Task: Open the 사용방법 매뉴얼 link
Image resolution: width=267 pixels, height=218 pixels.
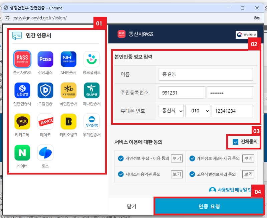Action: (235, 190)
